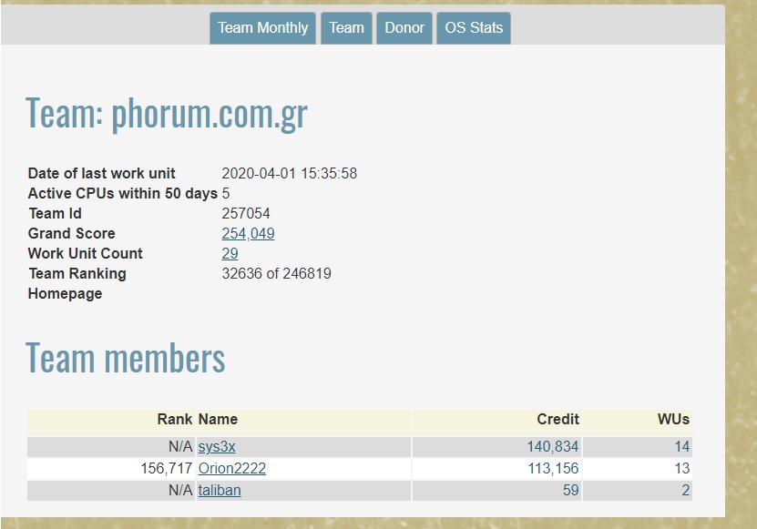
Task: Select the N/A rank in taliban row
Action: click(180, 490)
